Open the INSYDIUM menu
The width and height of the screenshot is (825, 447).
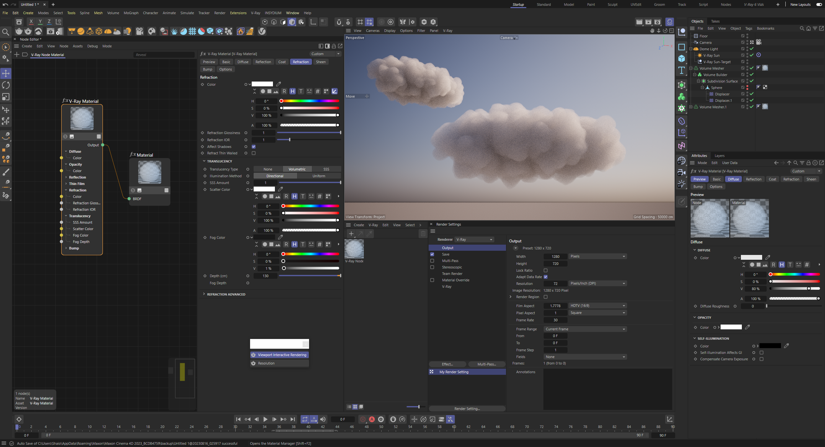pyautogui.click(x=273, y=13)
